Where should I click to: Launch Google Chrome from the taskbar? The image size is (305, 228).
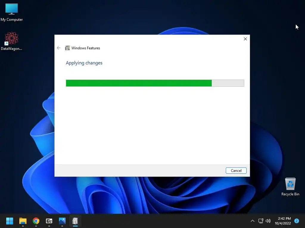(36, 221)
